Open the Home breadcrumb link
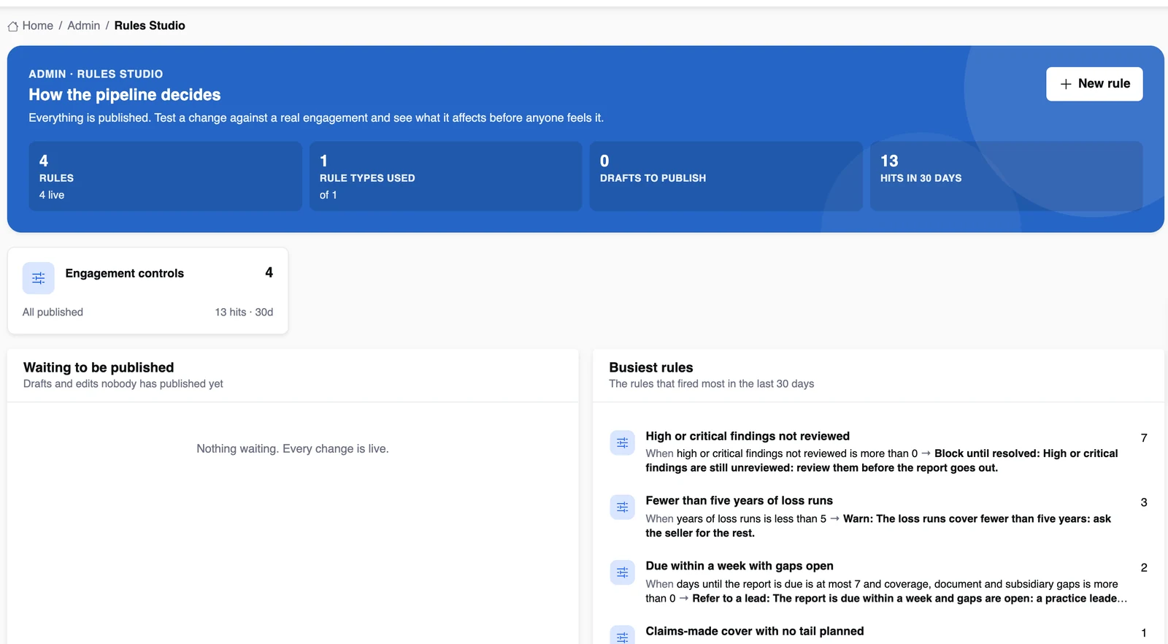Image resolution: width=1168 pixels, height=644 pixels. [37, 26]
